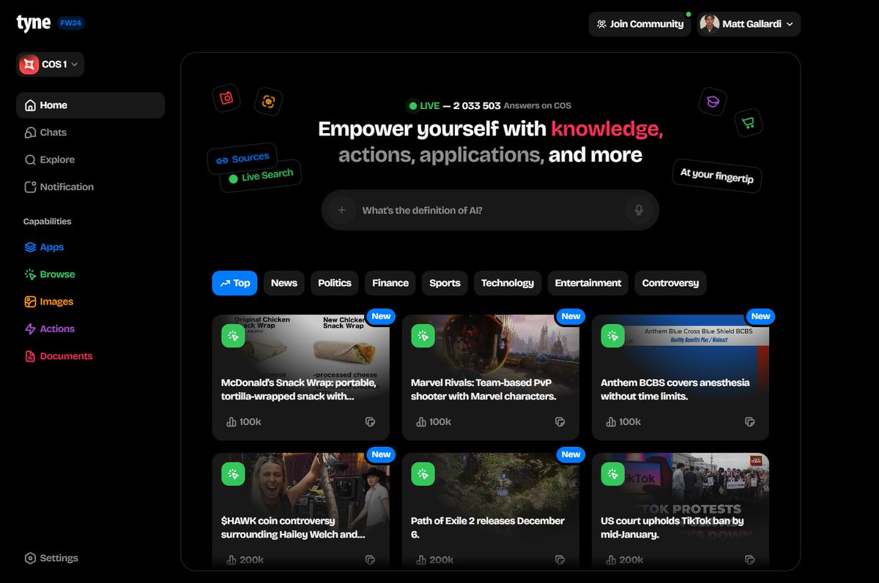The image size is (879, 583).
Task: Click the Join Community button
Action: click(x=639, y=24)
